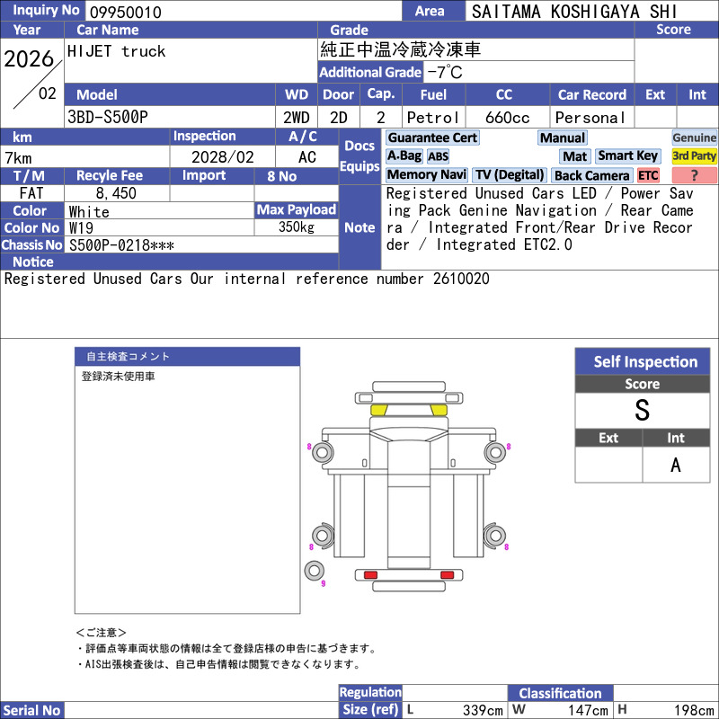Click the Note text about LED Power Saving Pack

point(539,218)
